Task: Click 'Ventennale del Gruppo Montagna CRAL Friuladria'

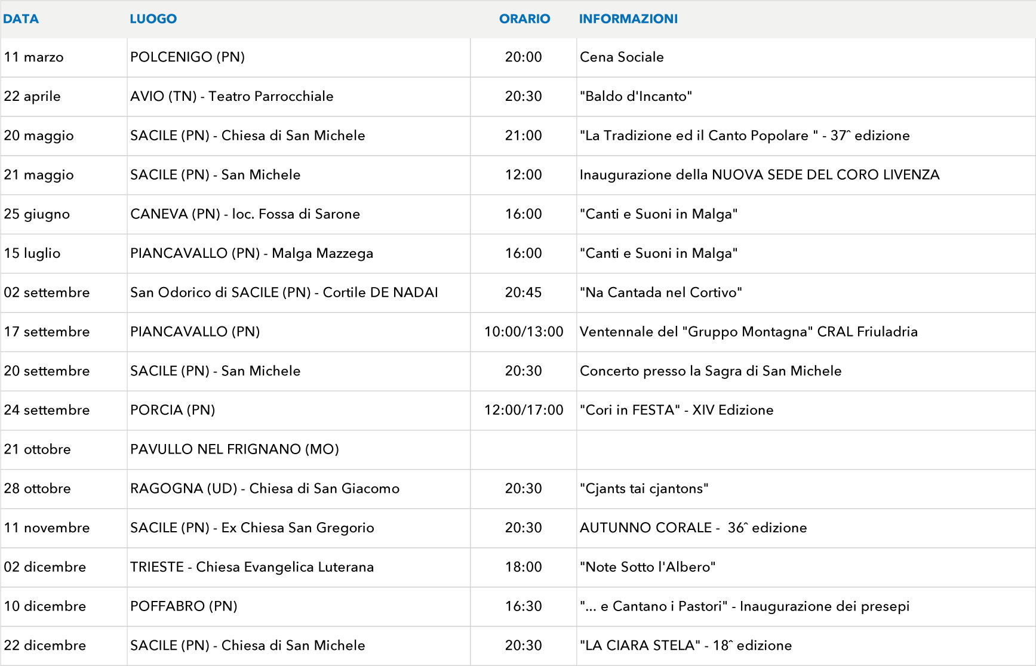Action: 749,332
